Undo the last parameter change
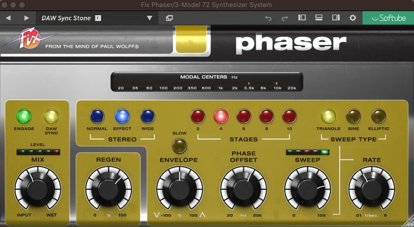This screenshot has width=414, height=227. (268, 18)
